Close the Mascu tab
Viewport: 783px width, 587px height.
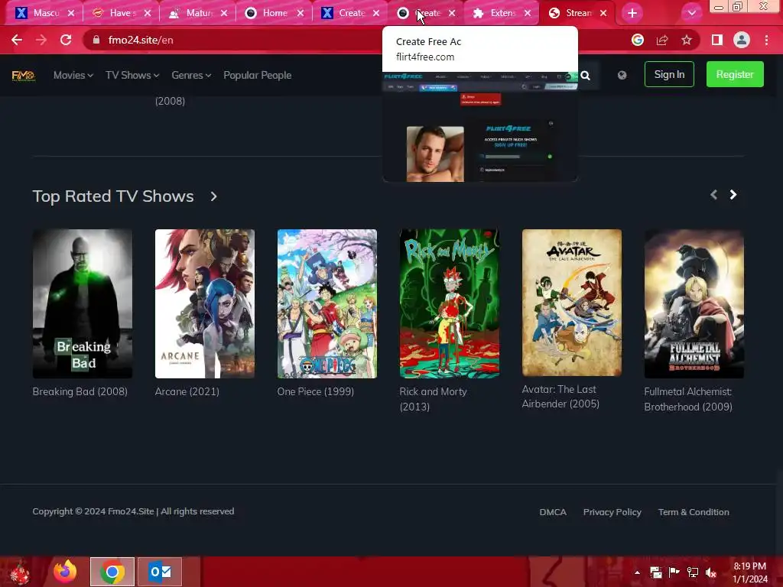click(71, 13)
